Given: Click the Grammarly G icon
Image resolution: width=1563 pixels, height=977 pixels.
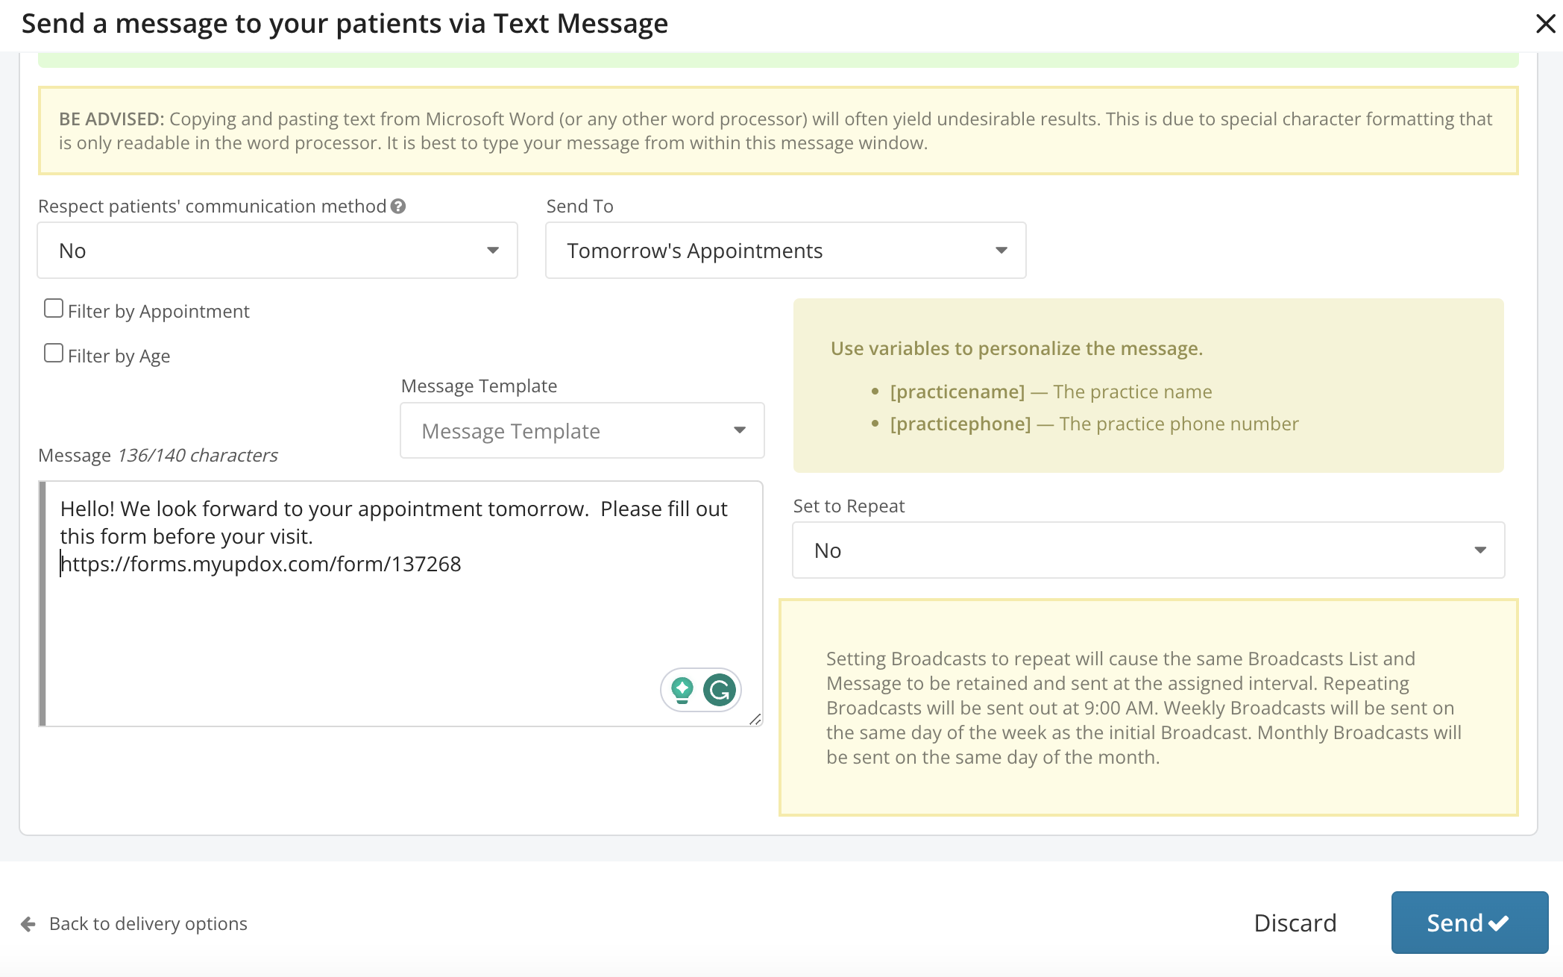Looking at the screenshot, I should click(x=720, y=690).
